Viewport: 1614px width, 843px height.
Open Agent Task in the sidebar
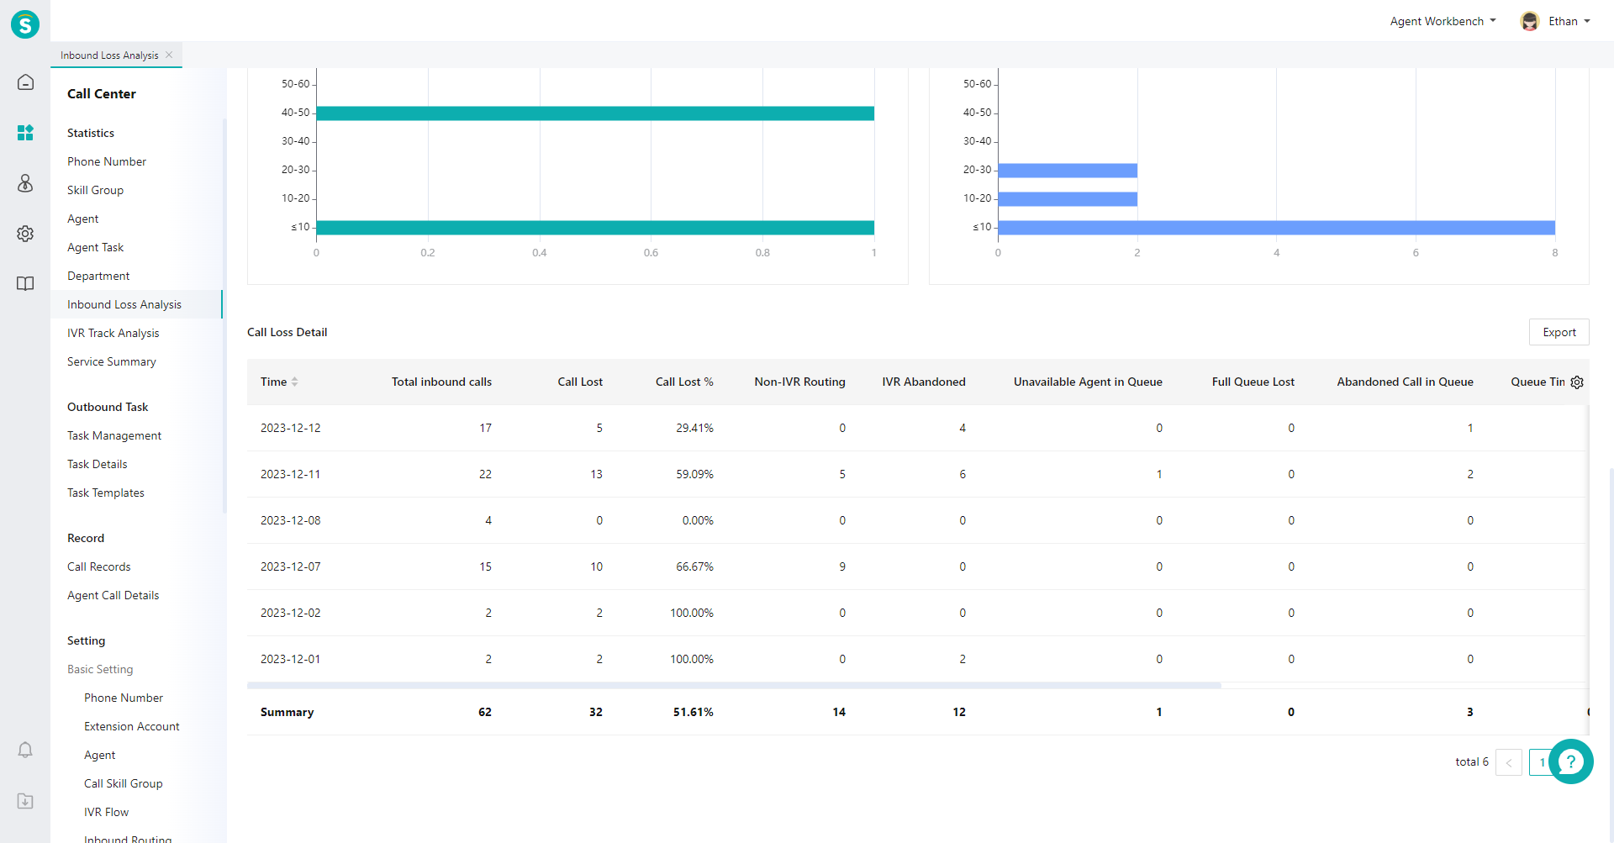tap(95, 247)
